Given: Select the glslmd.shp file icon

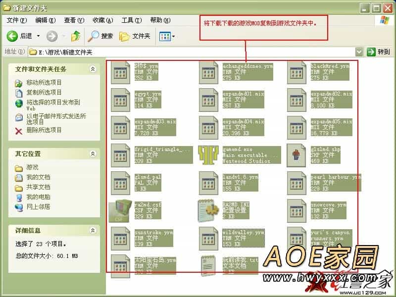Looking at the screenshot, I should 297,154.
